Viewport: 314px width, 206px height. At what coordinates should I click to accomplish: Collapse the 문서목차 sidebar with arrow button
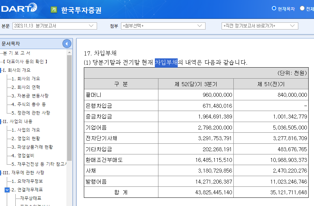[67, 43]
